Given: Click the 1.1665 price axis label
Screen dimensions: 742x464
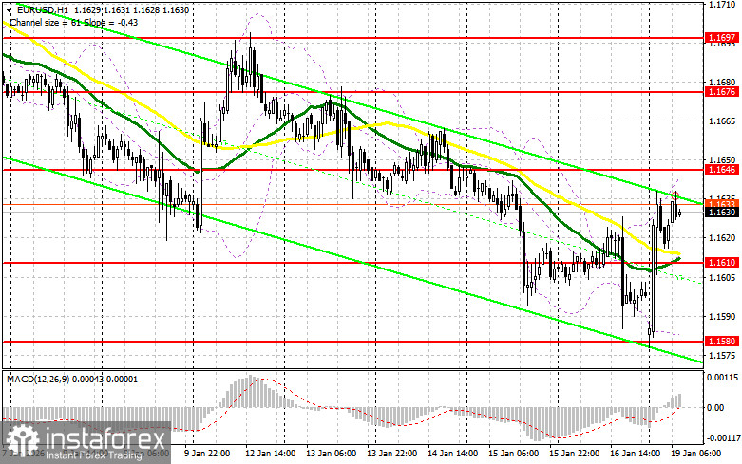Looking at the screenshot, I should [x=722, y=121].
